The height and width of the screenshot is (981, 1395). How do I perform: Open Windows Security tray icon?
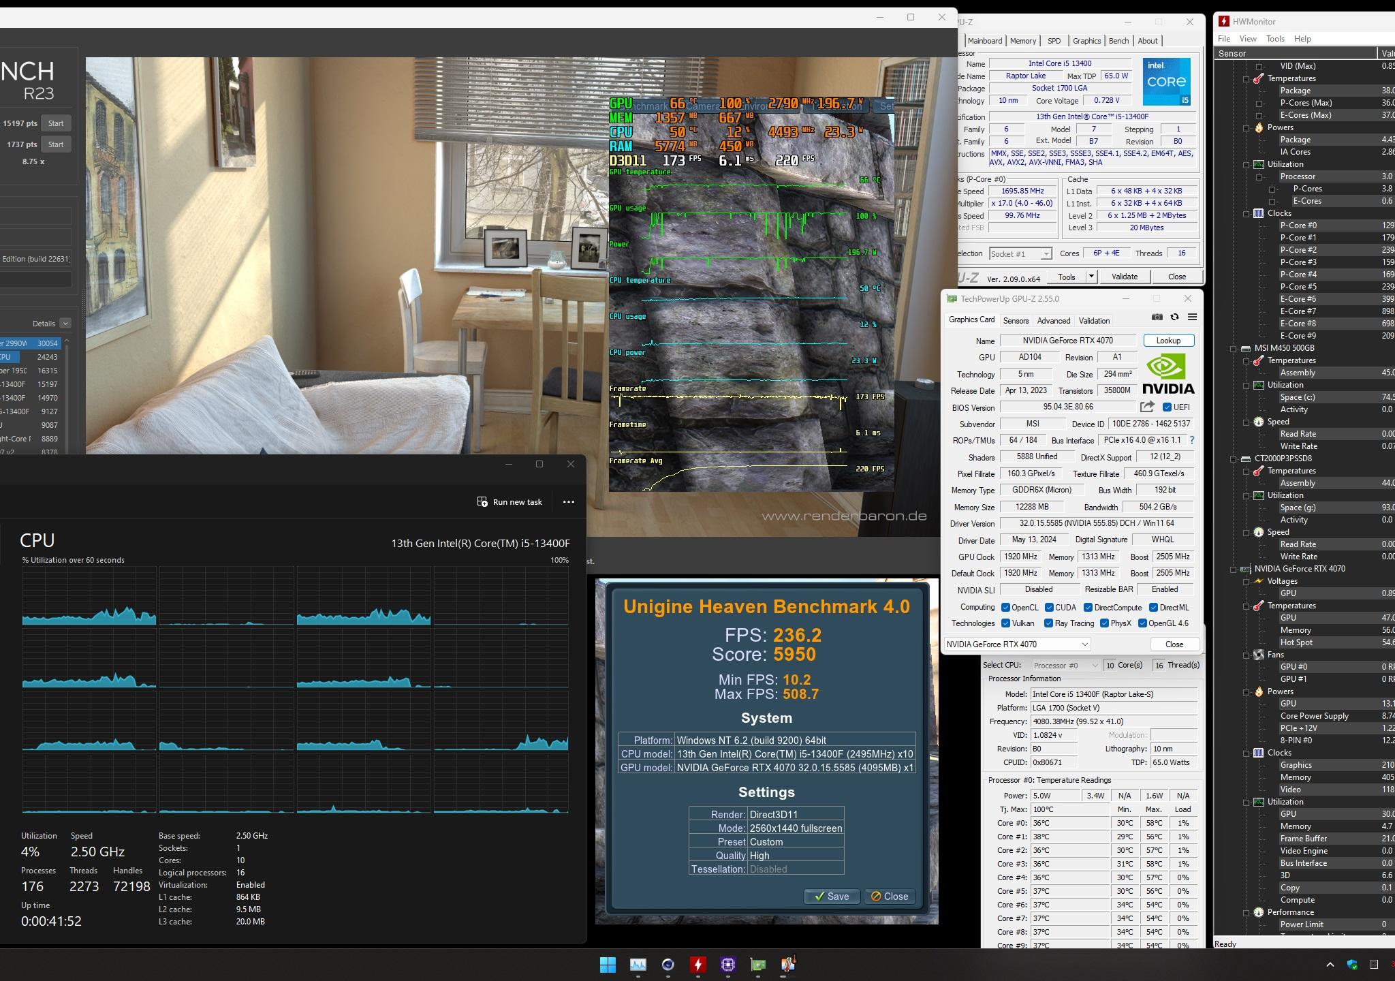click(x=1352, y=965)
